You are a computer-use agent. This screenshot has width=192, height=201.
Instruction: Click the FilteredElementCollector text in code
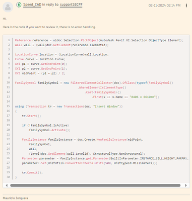(x=91, y=83)
